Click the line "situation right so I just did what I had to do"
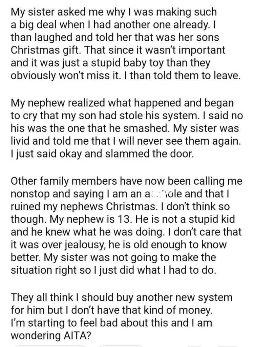Image resolution: width=254 pixels, height=347 pixels. (113, 270)
